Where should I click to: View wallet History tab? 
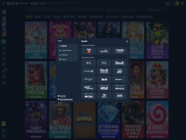(68, 59)
